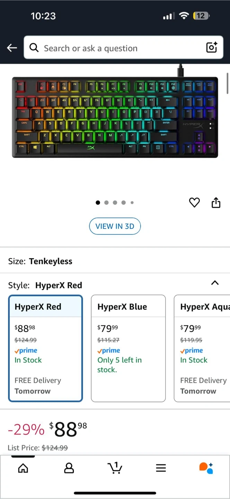
Task: Tap the page scrollbar on the right edge
Action: 228,83
